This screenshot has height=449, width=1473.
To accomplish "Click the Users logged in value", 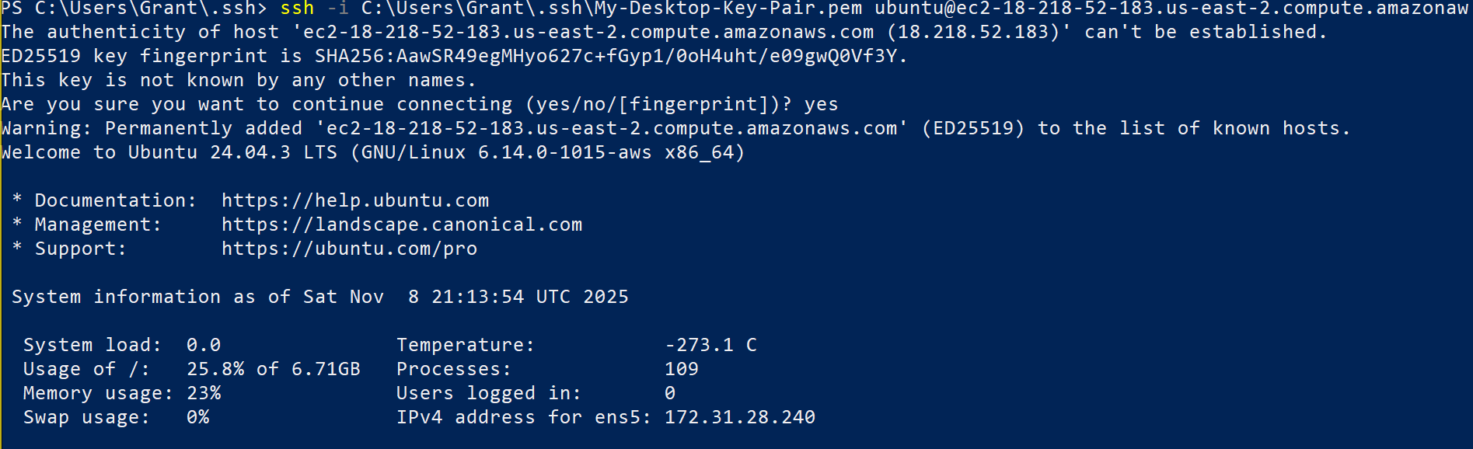I will click(x=670, y=393).
